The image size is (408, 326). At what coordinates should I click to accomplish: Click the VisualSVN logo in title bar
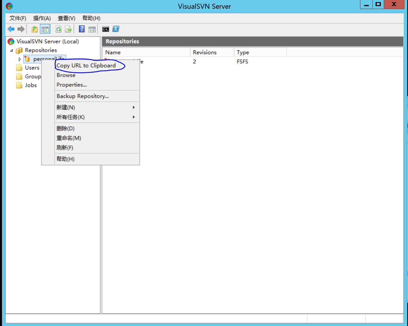(9, 6)
